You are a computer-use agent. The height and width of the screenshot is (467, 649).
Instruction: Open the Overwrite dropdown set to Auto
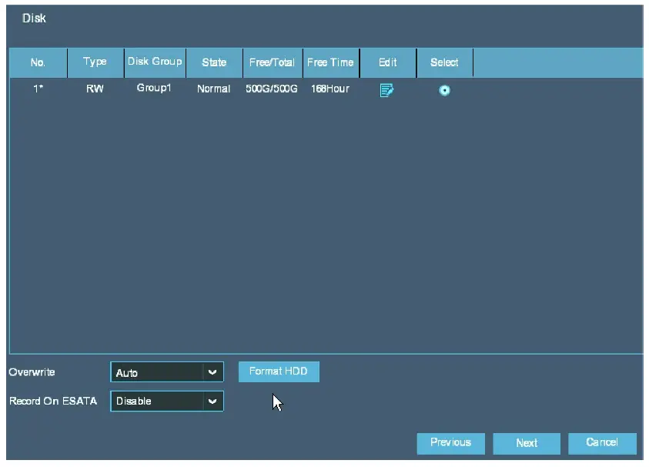pyautogui.click(x=167, y=372)
